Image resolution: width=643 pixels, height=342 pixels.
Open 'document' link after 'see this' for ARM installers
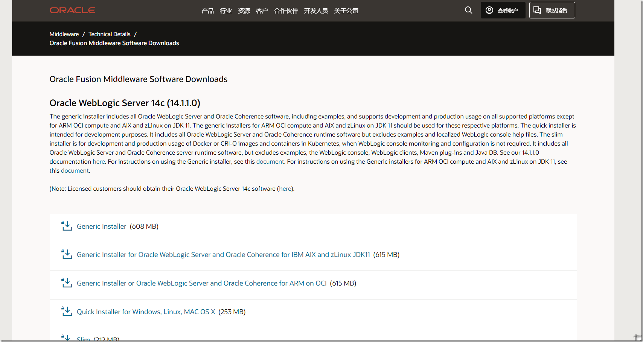(75, 170)
